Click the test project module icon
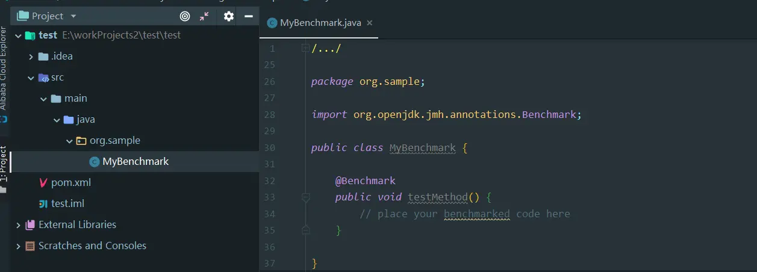 pyautogui.click(x=30, y=35)
